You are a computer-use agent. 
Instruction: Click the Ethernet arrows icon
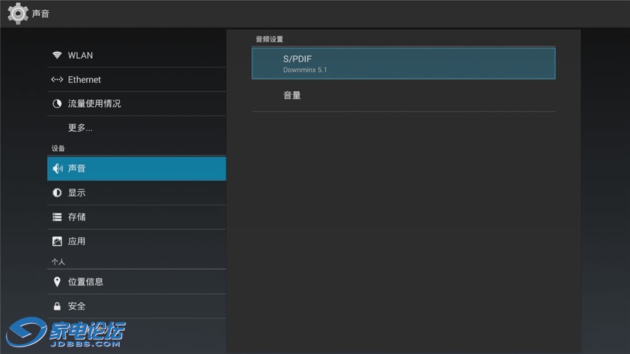click(57, 79)
